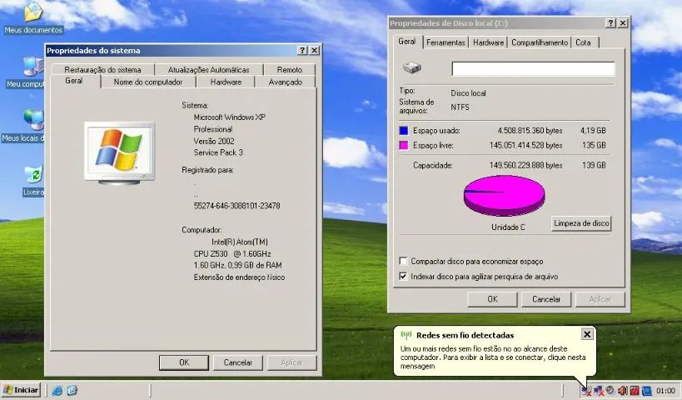Click the second quick launch icon
This screenshot has height=400, width=682.
tap(72, 391)
